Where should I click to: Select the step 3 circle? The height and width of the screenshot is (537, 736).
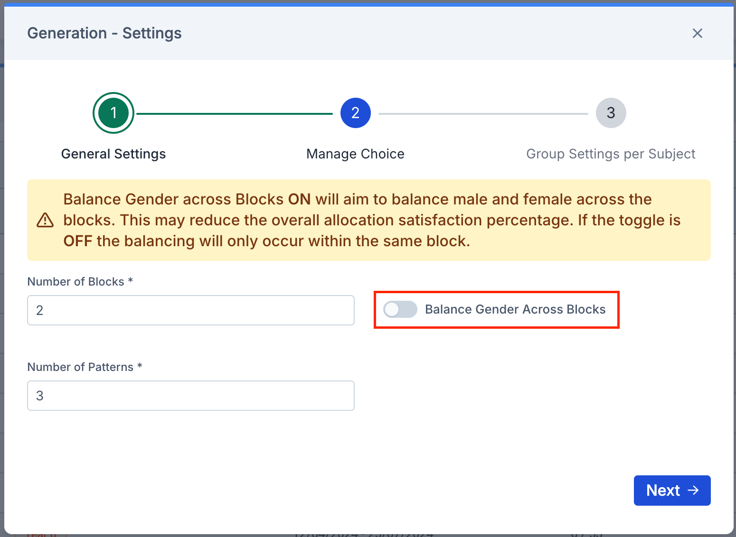pyautogui.click(x=611, y=113)
